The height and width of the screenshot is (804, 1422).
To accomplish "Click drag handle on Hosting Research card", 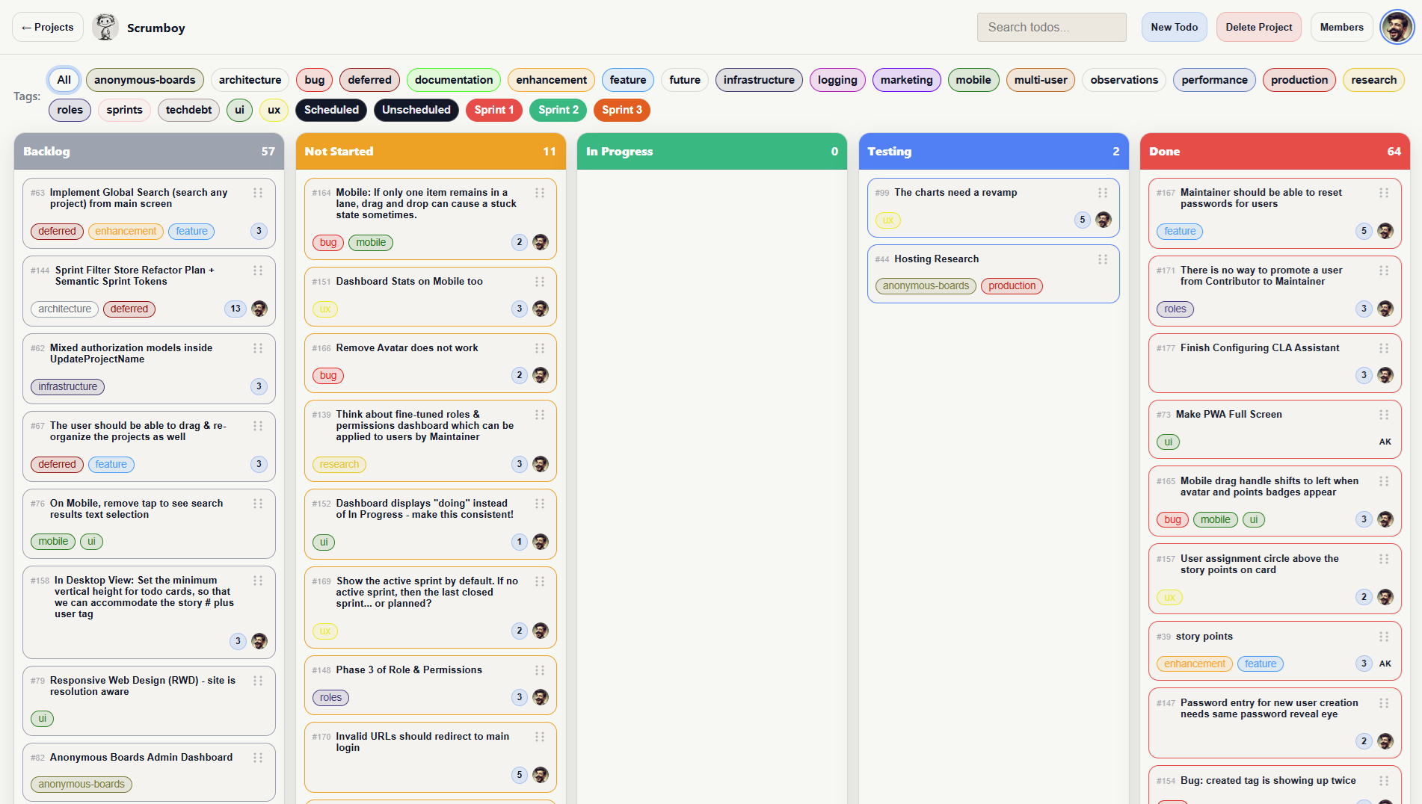I will tap(1102, 259).
